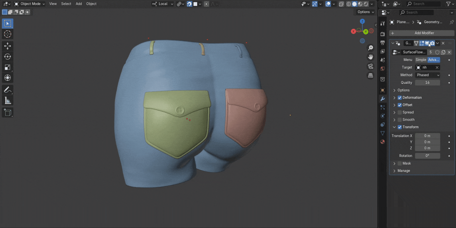The image size is (456, 228).
Task: Open the View Layer properties tab
Action: [382, 51]
